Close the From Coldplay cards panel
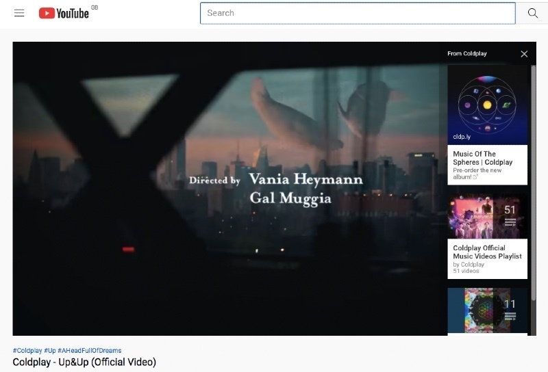 (524, 54)
